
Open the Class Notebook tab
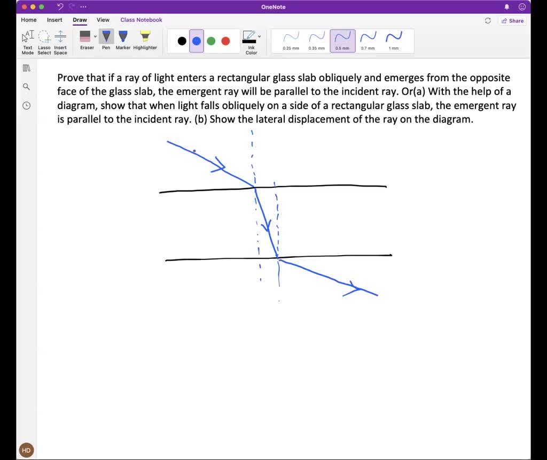click(x=141, y=20)
